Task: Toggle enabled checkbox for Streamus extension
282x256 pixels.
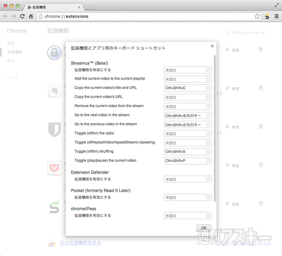Action: tap(227, 203)
